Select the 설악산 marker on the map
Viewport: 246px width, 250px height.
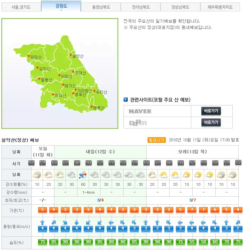(70, 55)
